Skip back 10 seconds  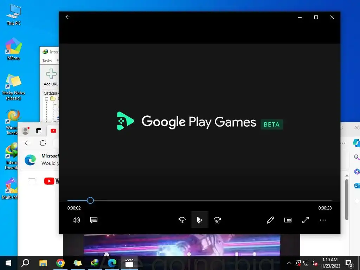182,220
